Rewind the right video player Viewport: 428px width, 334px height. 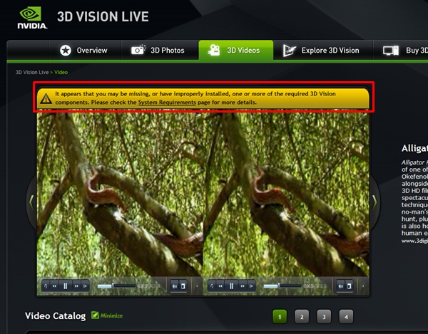(220, 286)
